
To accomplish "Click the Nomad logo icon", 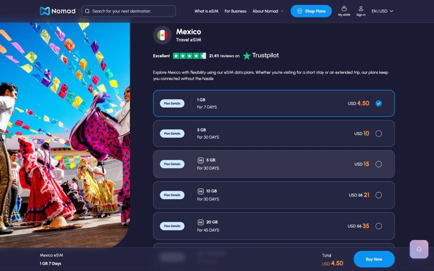I will click(44, 11).
